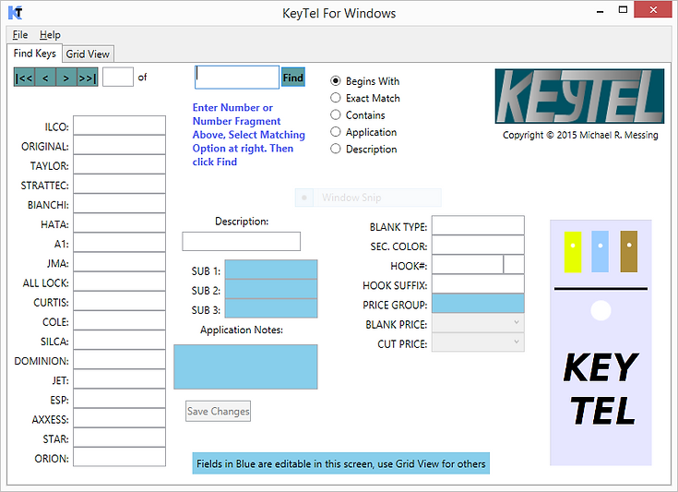
Task: Click the BIANCHI field
Action: point(119,203)
